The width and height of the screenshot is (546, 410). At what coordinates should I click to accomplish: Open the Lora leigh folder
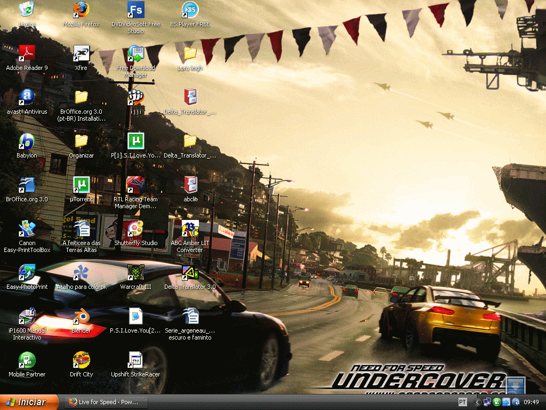click(x=190, y=53)
